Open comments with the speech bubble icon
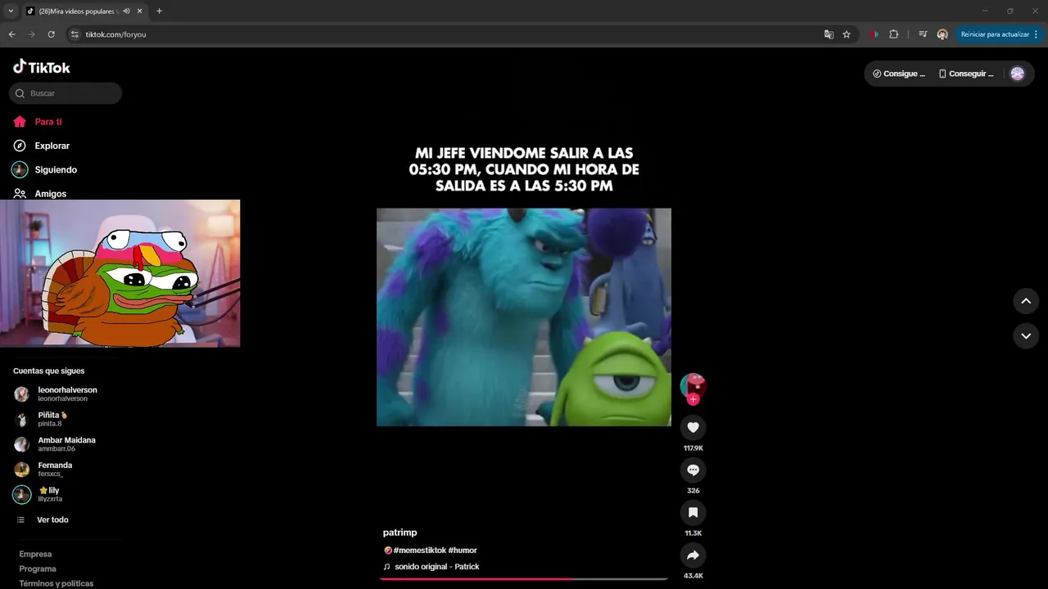The height and width of the screenshot is (589, 1048). [693, 470]
